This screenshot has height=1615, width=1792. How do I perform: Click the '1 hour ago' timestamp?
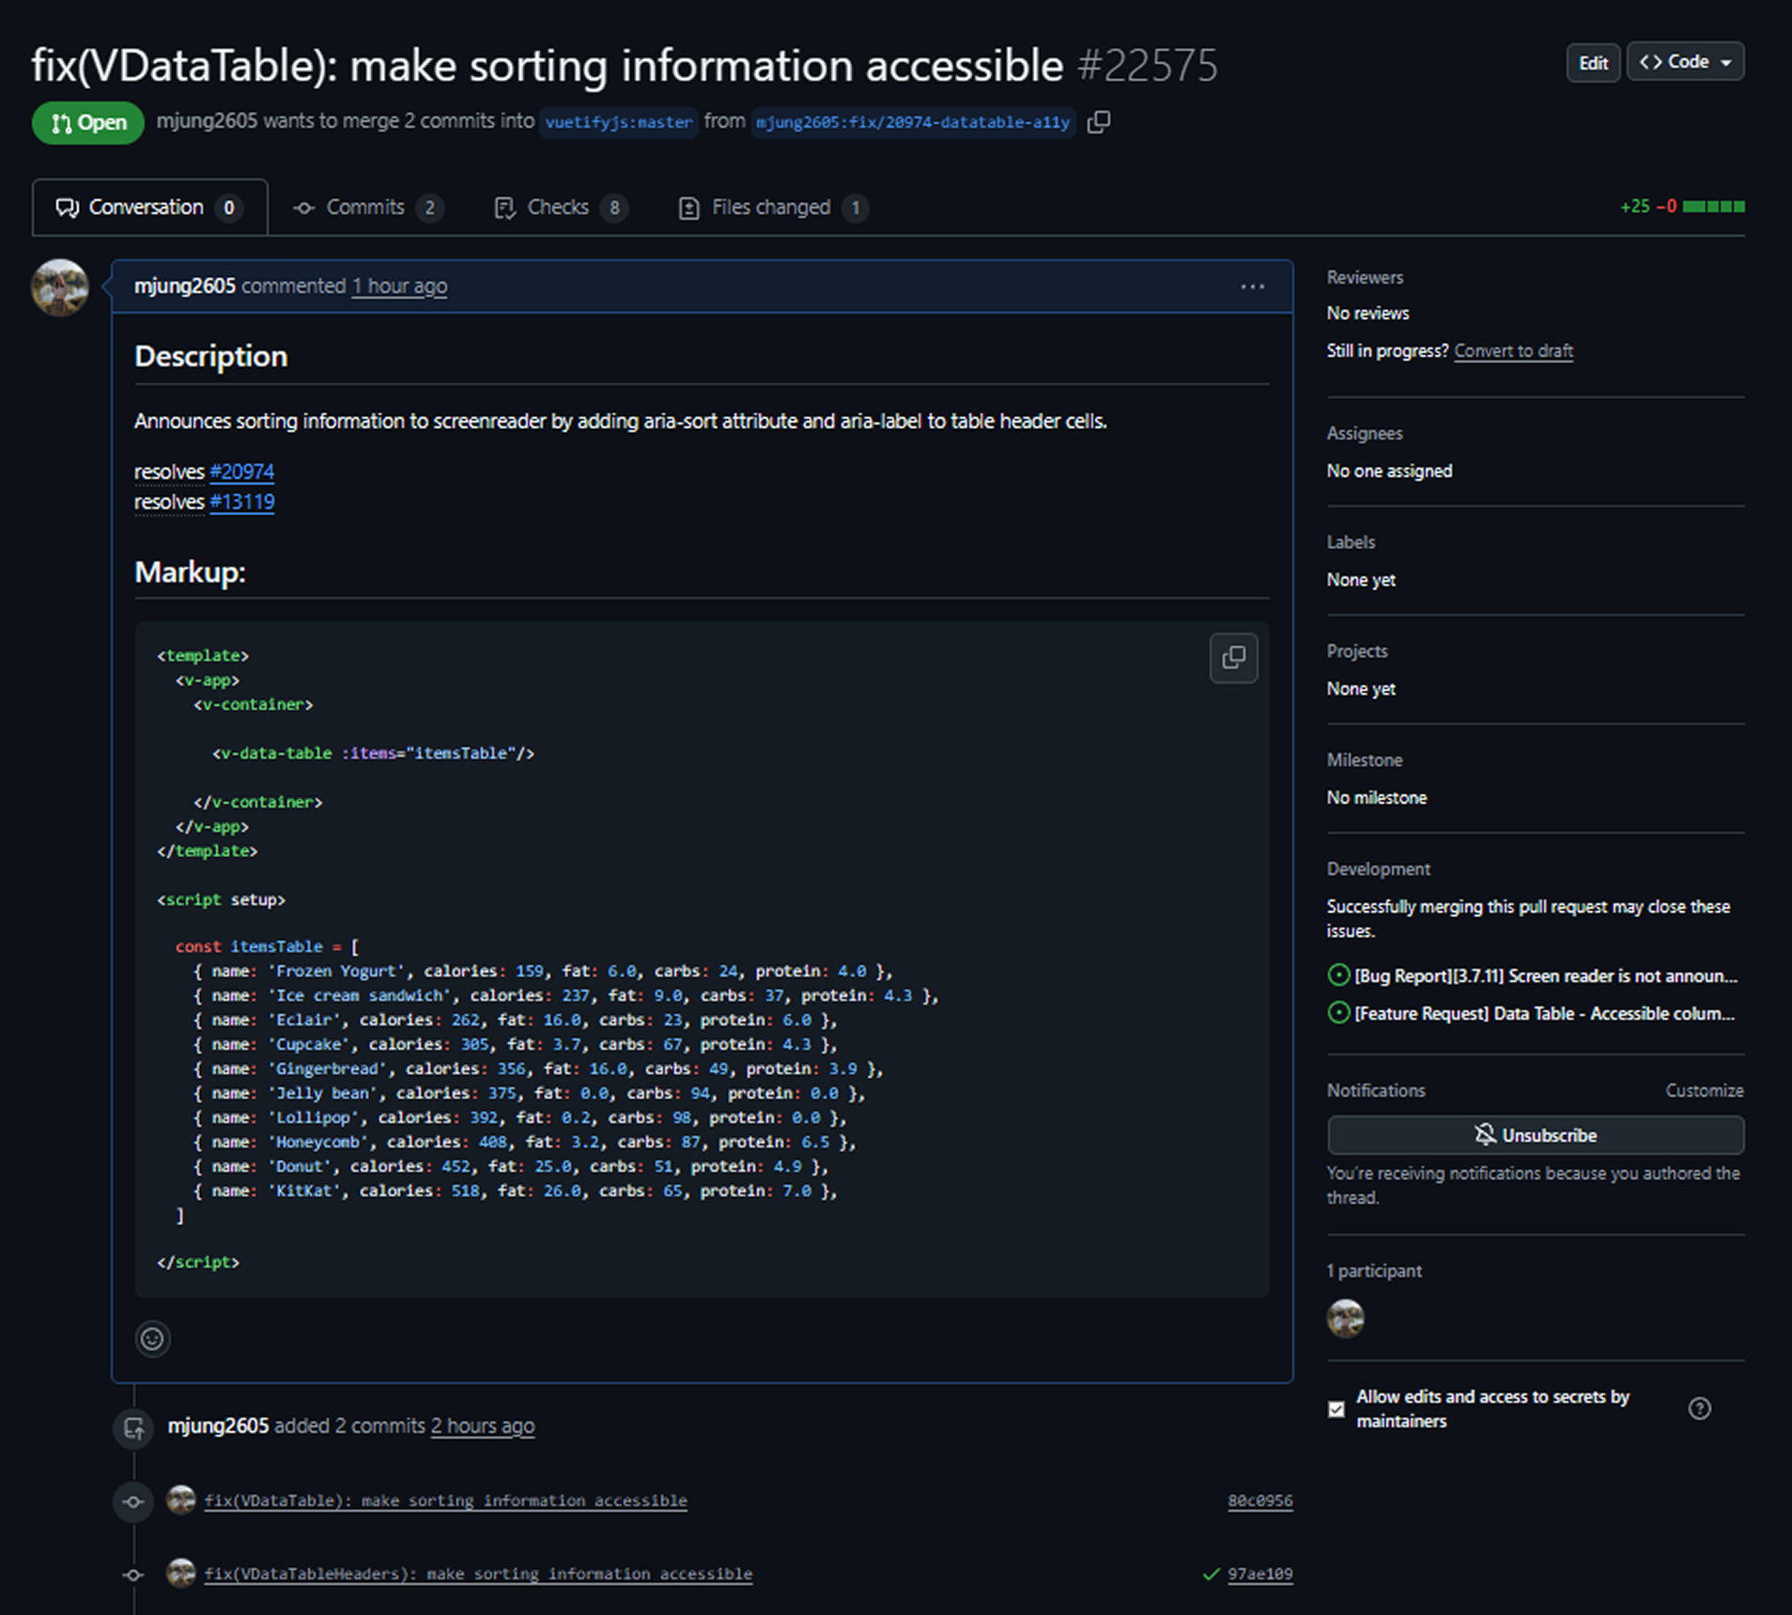(399, 286)
